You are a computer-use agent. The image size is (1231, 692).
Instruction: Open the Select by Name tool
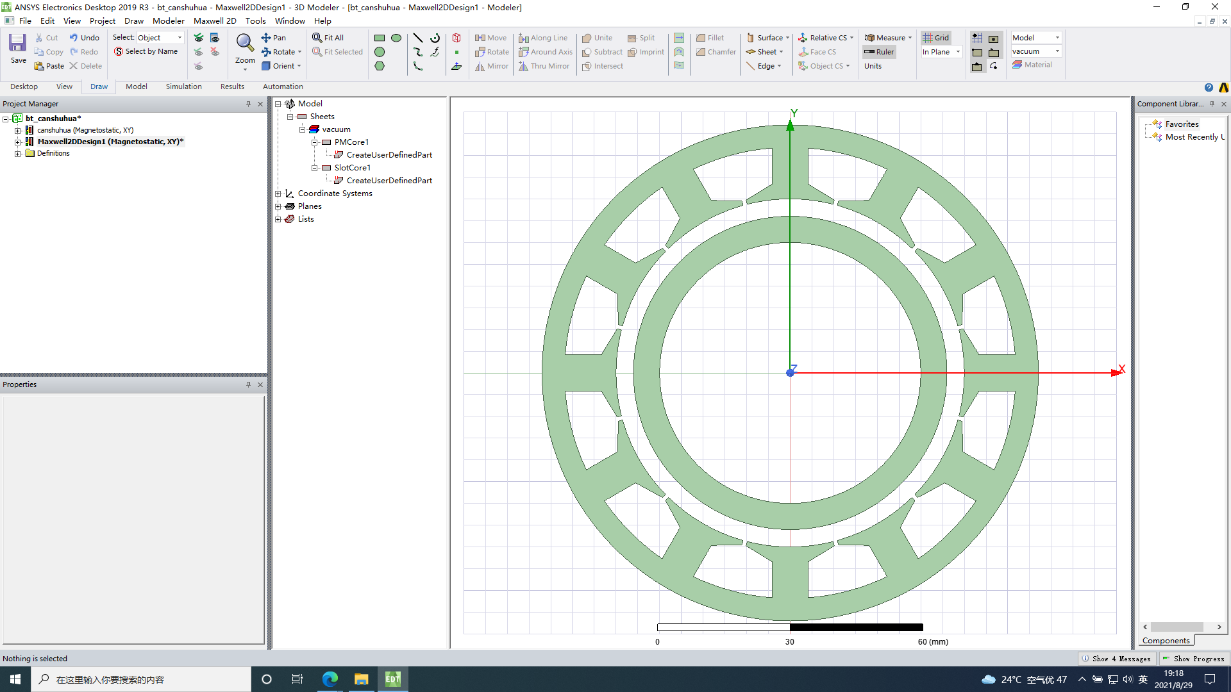click(x=146, y=52)
